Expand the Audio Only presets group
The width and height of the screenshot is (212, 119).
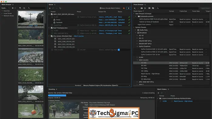[135, 30]
